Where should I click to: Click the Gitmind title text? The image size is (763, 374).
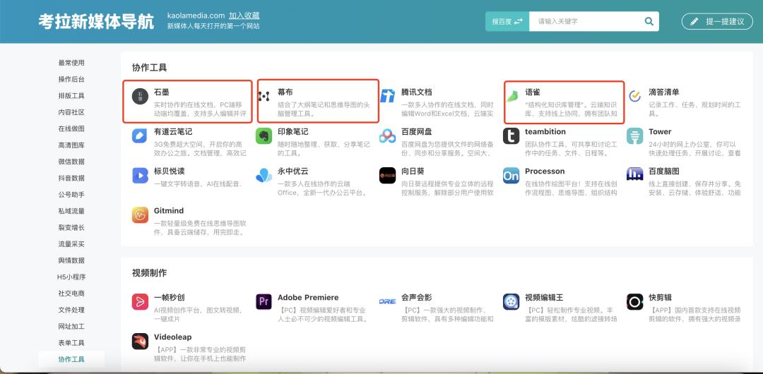click(x=169, y=210)
